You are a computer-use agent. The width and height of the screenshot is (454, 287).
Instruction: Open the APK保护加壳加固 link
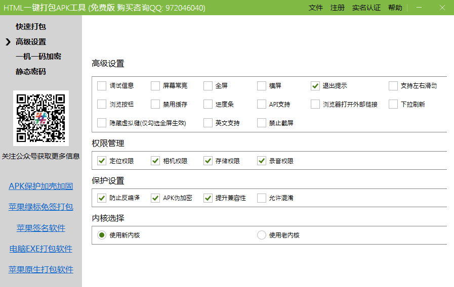point(41,186)
